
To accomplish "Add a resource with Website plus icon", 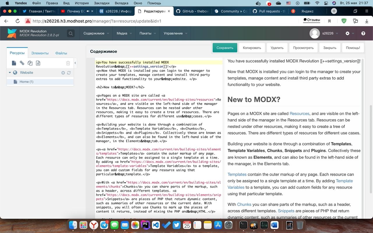I will coord(63,73).
